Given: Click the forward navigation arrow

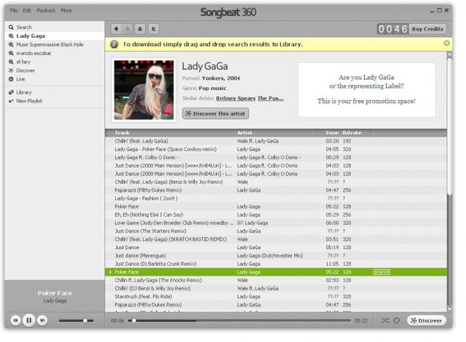Looking at the screenshot, I should (127, 29).
